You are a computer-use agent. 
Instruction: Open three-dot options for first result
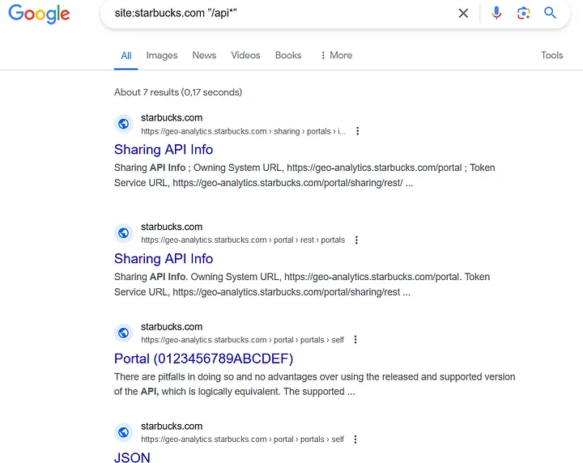click(x=358, y=131)
